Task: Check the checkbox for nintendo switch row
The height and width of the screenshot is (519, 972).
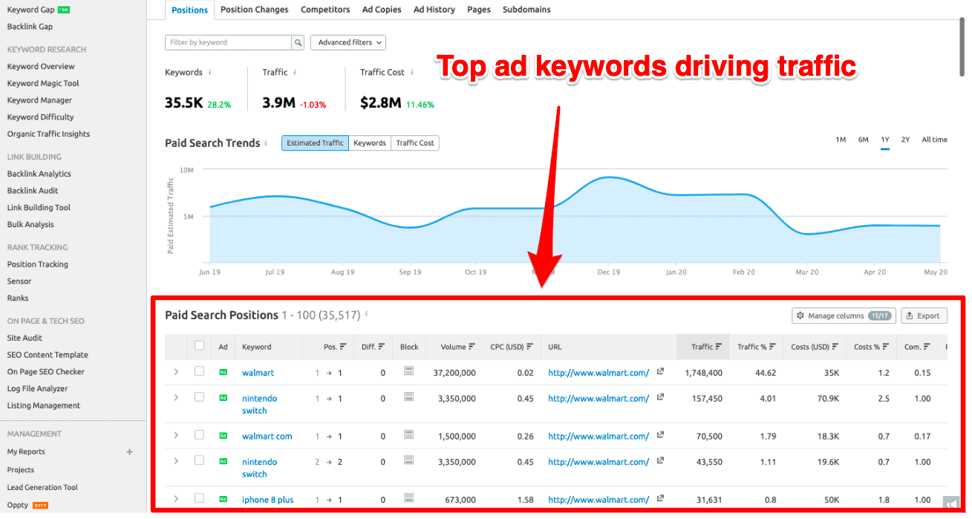Action: (x=199, y=398)
